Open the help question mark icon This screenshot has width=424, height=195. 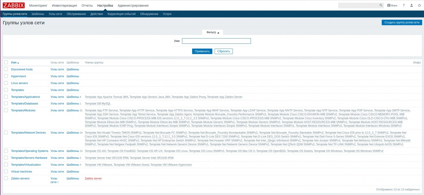tap(404, 5)
